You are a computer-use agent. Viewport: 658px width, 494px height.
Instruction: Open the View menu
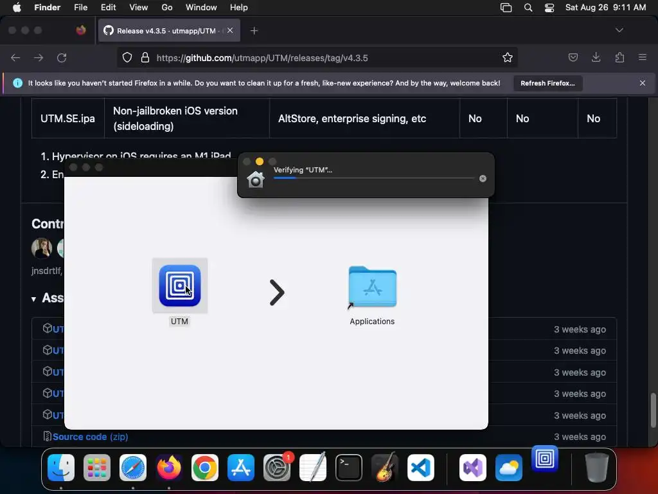[x=139, y=8]
